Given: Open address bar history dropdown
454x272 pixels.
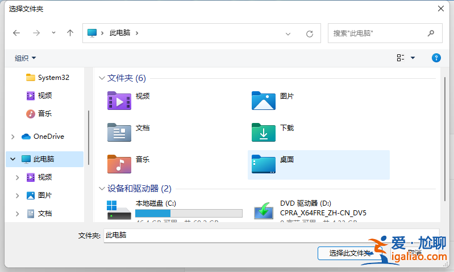Looking at the screenshot, I should (x=288, y=34).
